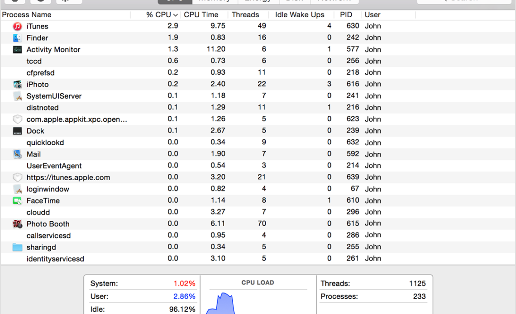Image resolution: width=516 pixels, height=314 pixels.
Task: Select the Finder process name
Action: [37, 38]
